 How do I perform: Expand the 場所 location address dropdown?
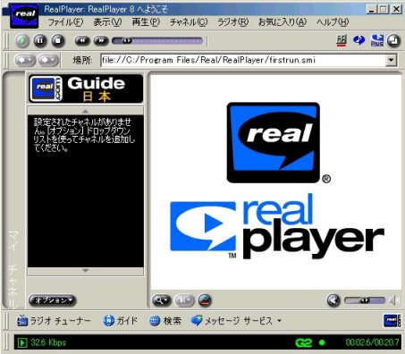pyautogui.click(x=392, y=60)
